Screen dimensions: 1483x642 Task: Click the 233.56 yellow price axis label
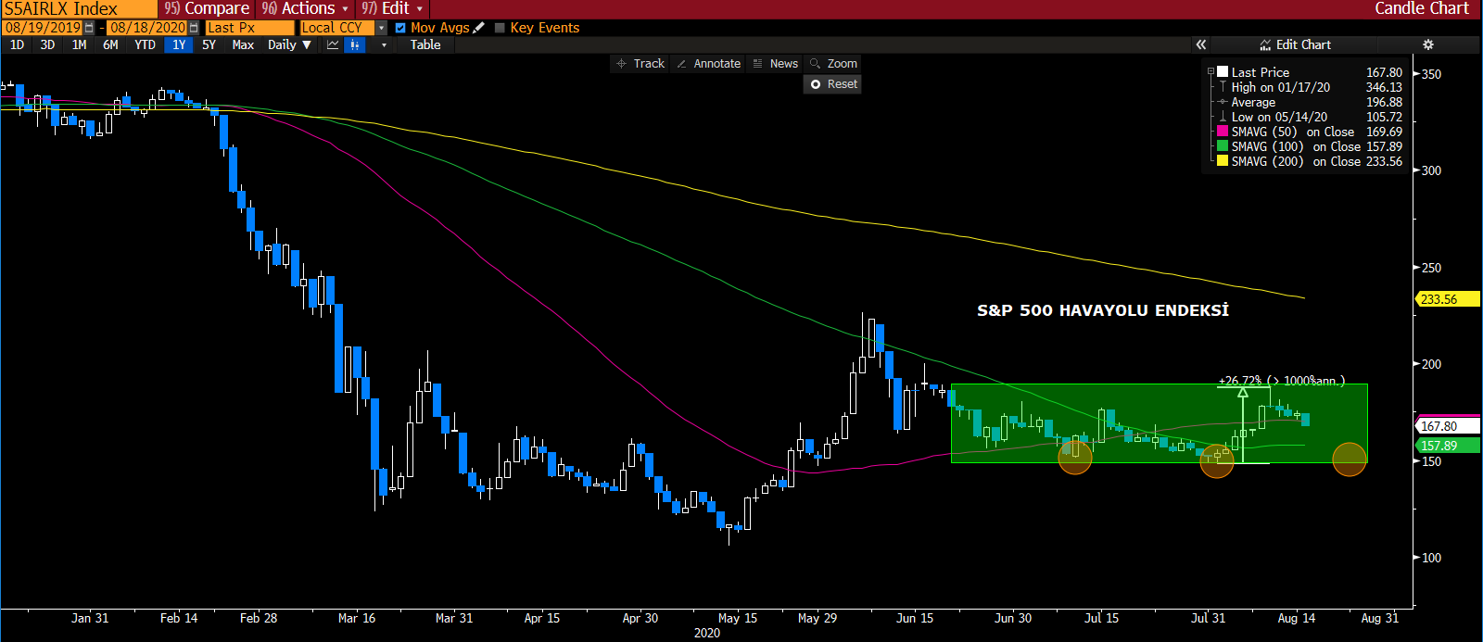[1449, 299]
